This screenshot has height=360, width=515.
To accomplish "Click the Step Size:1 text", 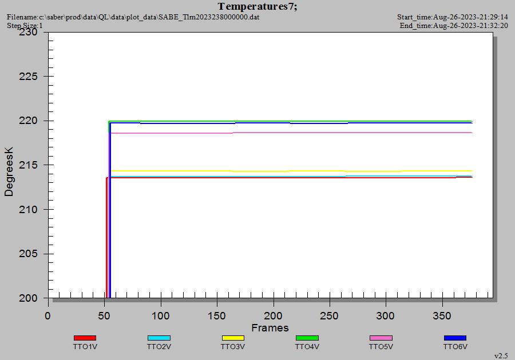I will pos(25,26).
